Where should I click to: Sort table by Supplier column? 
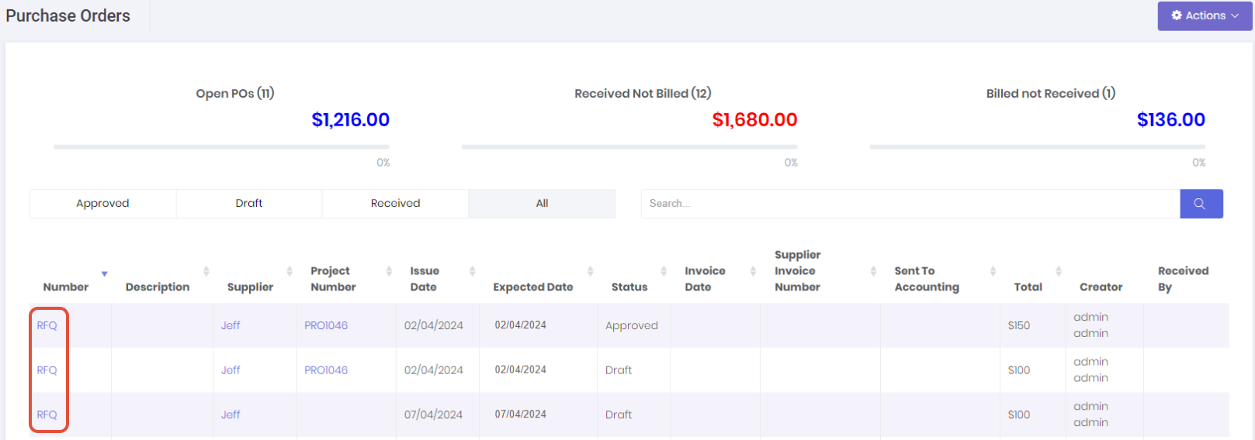coord(250,287)
